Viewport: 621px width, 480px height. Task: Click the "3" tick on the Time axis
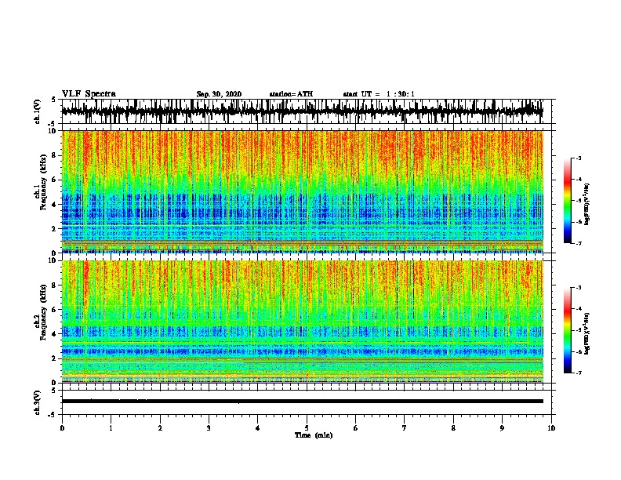point(209,428)
